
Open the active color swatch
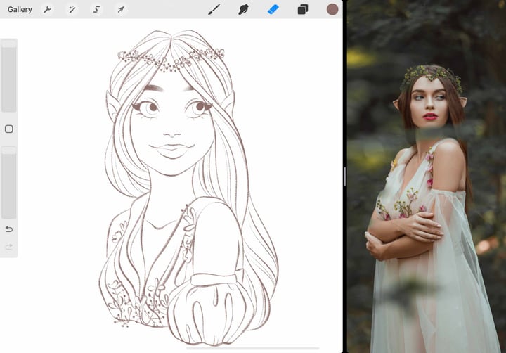point(332,9)
